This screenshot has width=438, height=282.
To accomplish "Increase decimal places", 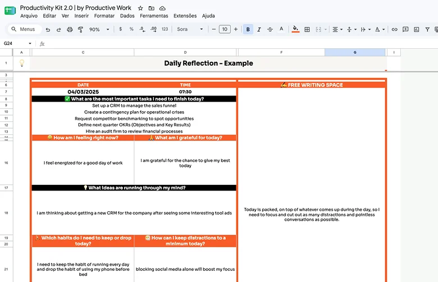I will [x=153, y=29].
